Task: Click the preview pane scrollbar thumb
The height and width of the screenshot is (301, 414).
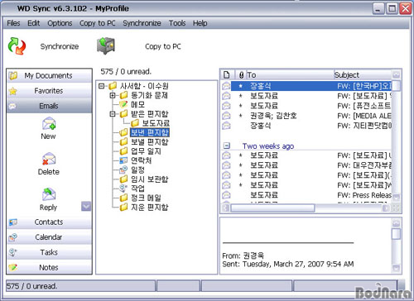Action: [396, 234]
